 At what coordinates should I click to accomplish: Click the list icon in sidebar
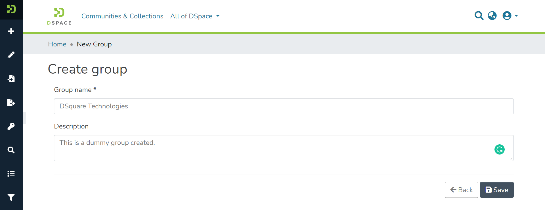[11, 174]
